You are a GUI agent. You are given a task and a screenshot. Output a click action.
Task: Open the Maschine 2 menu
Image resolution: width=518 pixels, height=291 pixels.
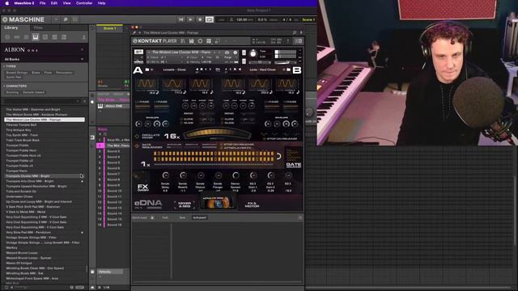click(24, 3)
